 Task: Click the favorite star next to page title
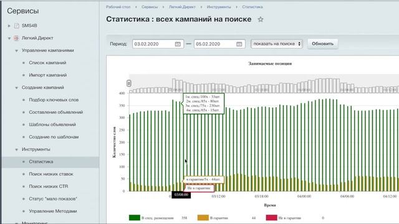pyautogui.click(x=261, y=19)
